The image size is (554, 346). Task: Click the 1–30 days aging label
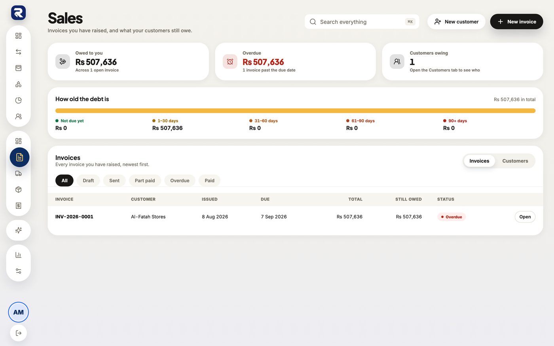(x=168, y=121)
